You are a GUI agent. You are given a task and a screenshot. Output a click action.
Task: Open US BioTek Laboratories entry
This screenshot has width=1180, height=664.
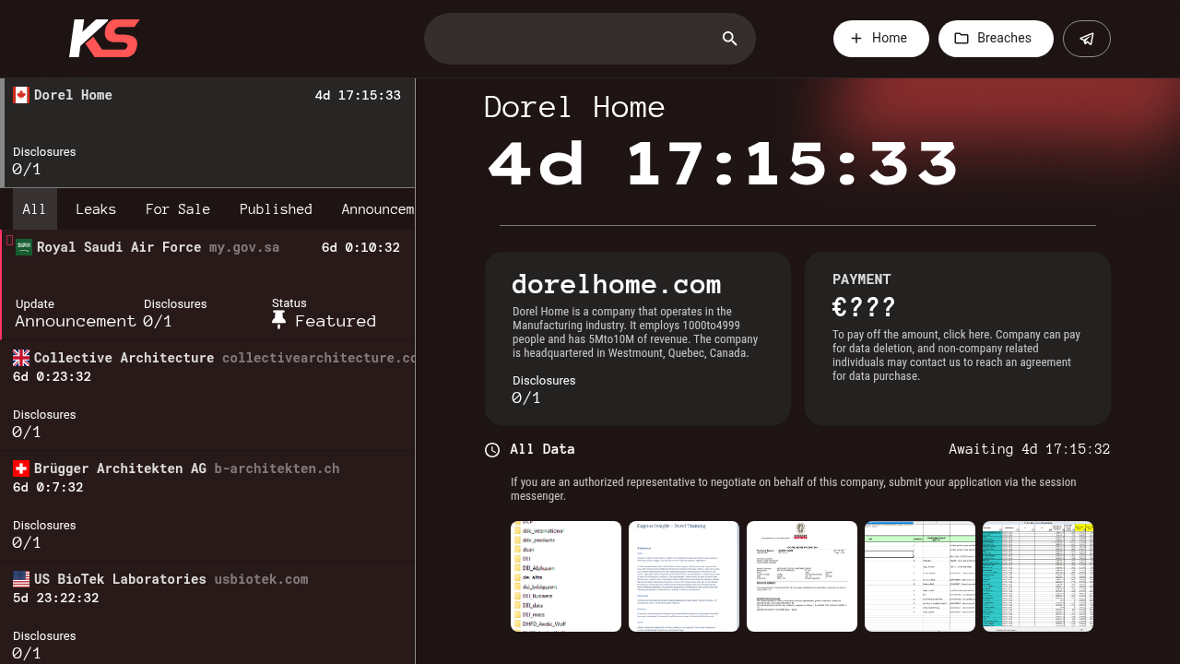click(x=207, y=613)
